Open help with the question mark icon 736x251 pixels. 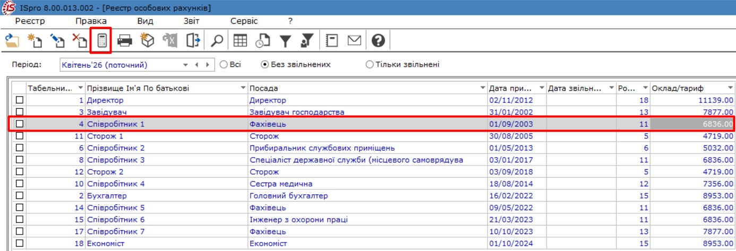(x=378, y=41)
